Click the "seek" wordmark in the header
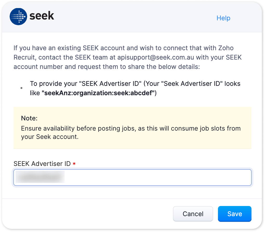Viewport: 265px width, 232px height. 42,16
